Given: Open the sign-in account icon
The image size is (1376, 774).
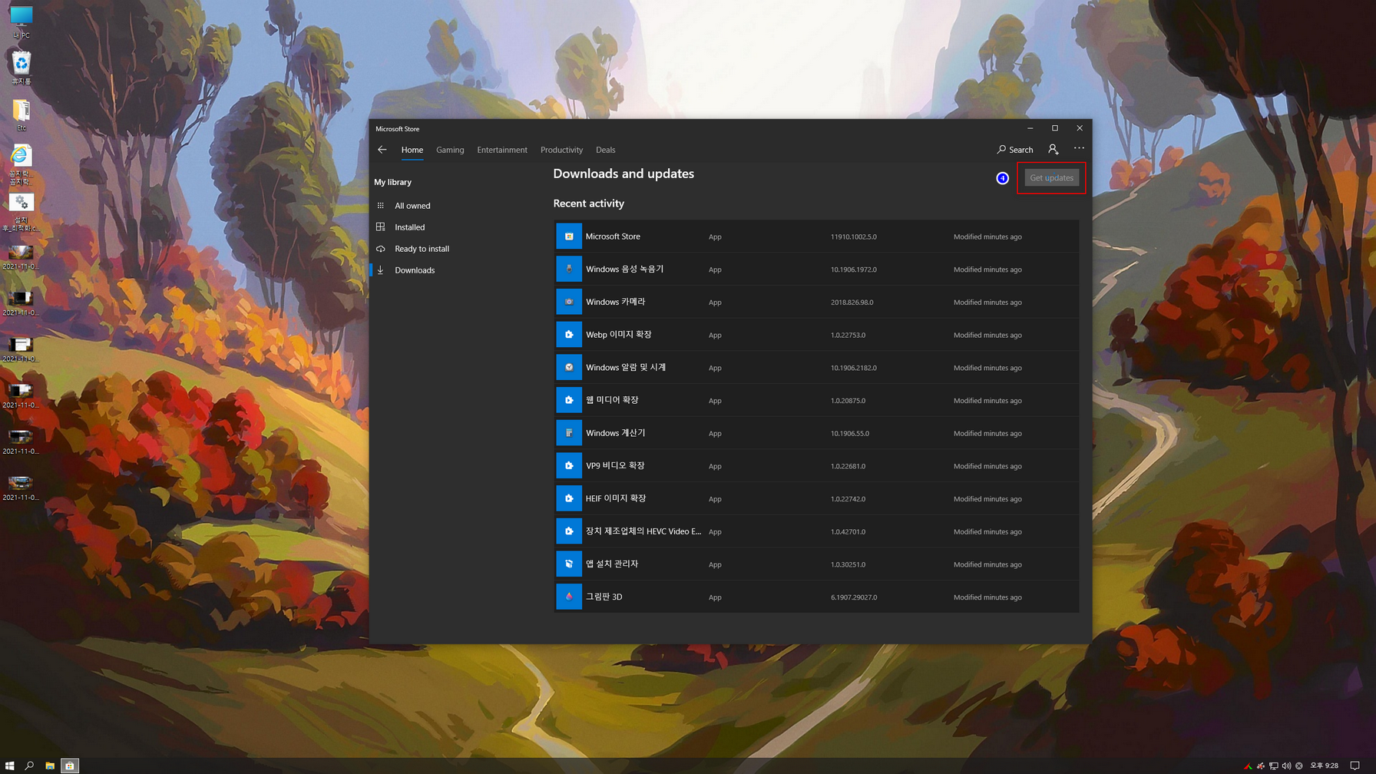Looking at the screenshot, I should point(1053,150).
